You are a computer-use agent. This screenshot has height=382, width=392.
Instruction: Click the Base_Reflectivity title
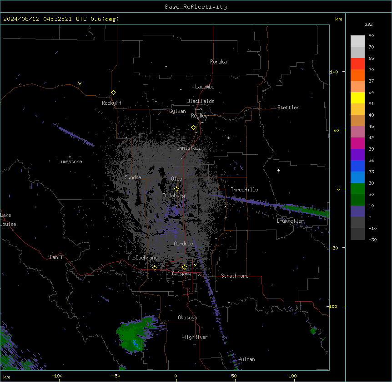click(196, 7)
